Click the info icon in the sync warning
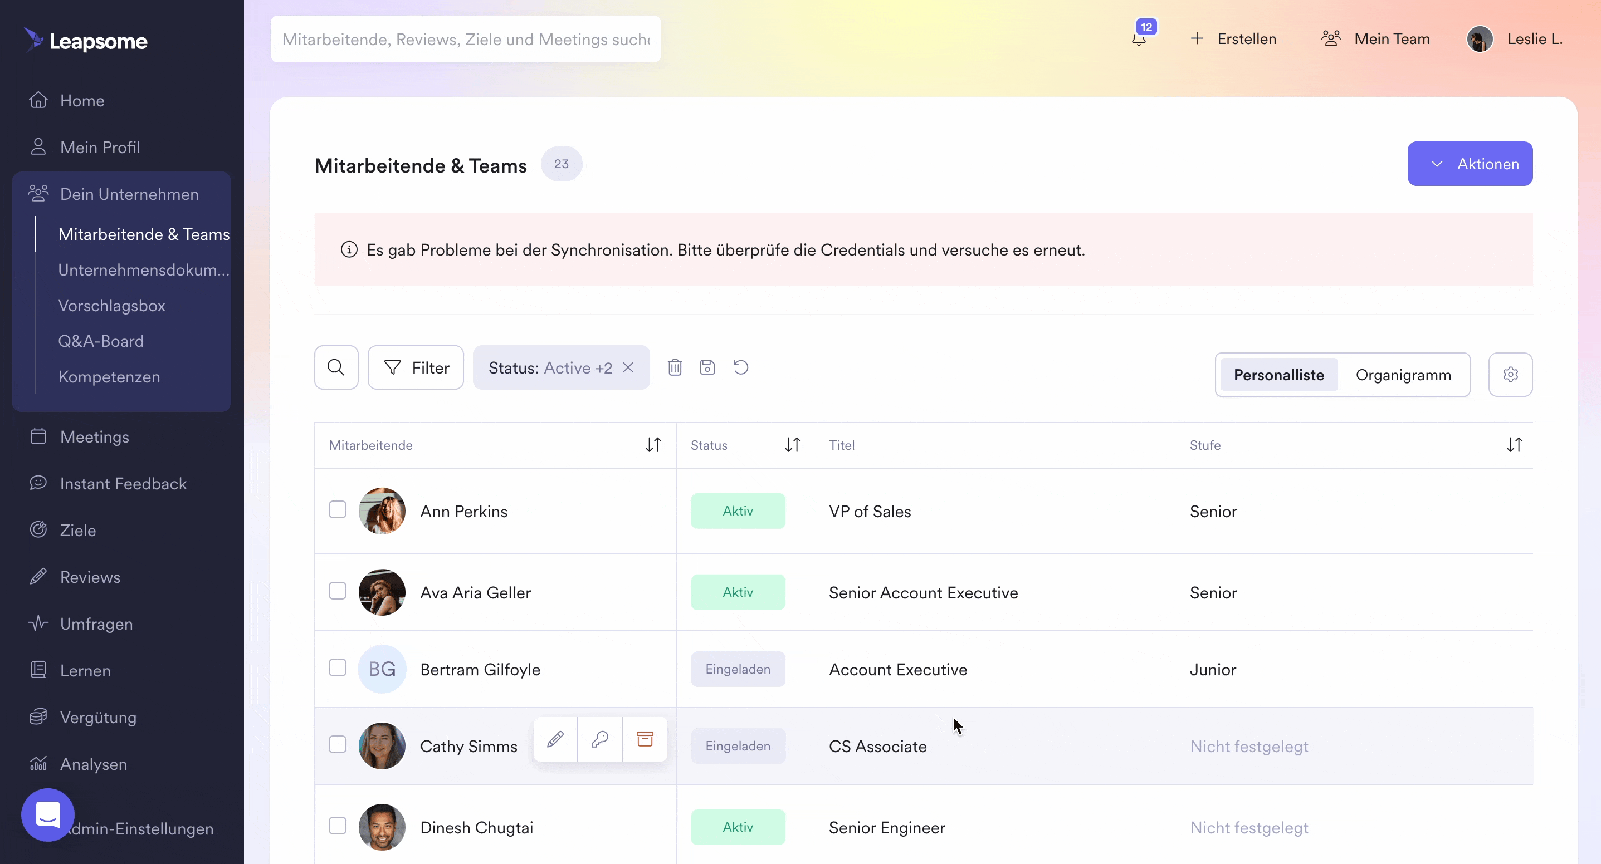Image resolution: width=1601 pixels, height=864 pixels. pyautogui.click(x=349, y=250)
